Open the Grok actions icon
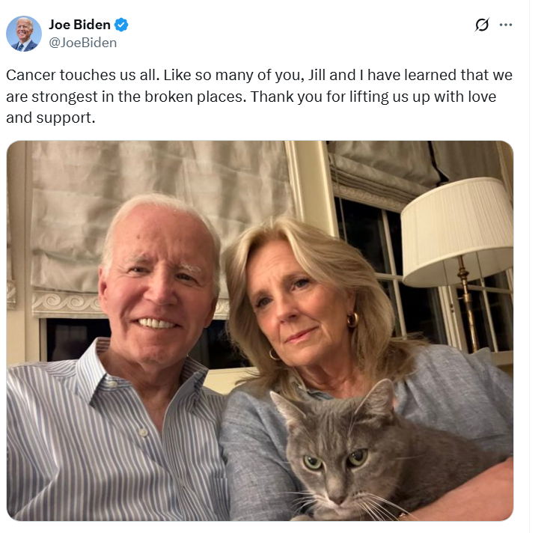553x533 pixels. click(x=483, y=25)
